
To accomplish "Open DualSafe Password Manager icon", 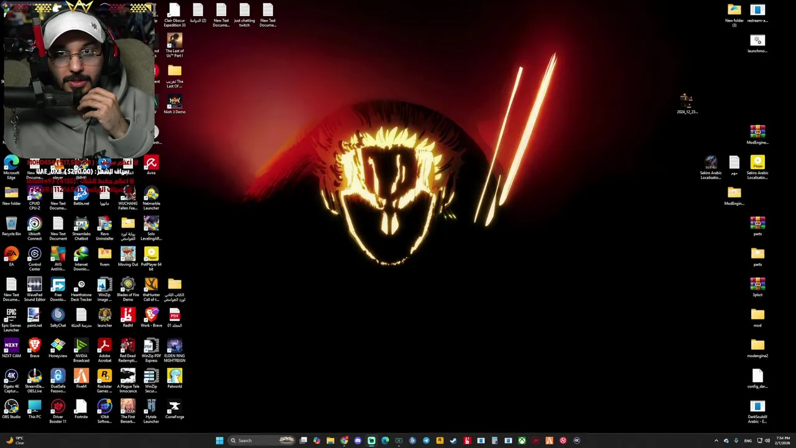I will pyautogui.click(x=58, y=381).
